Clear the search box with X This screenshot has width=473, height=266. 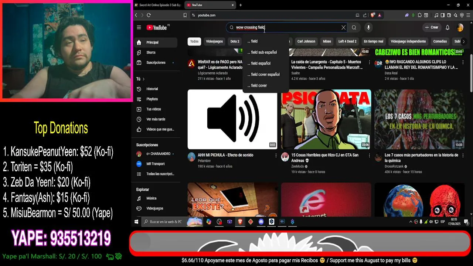344,27
